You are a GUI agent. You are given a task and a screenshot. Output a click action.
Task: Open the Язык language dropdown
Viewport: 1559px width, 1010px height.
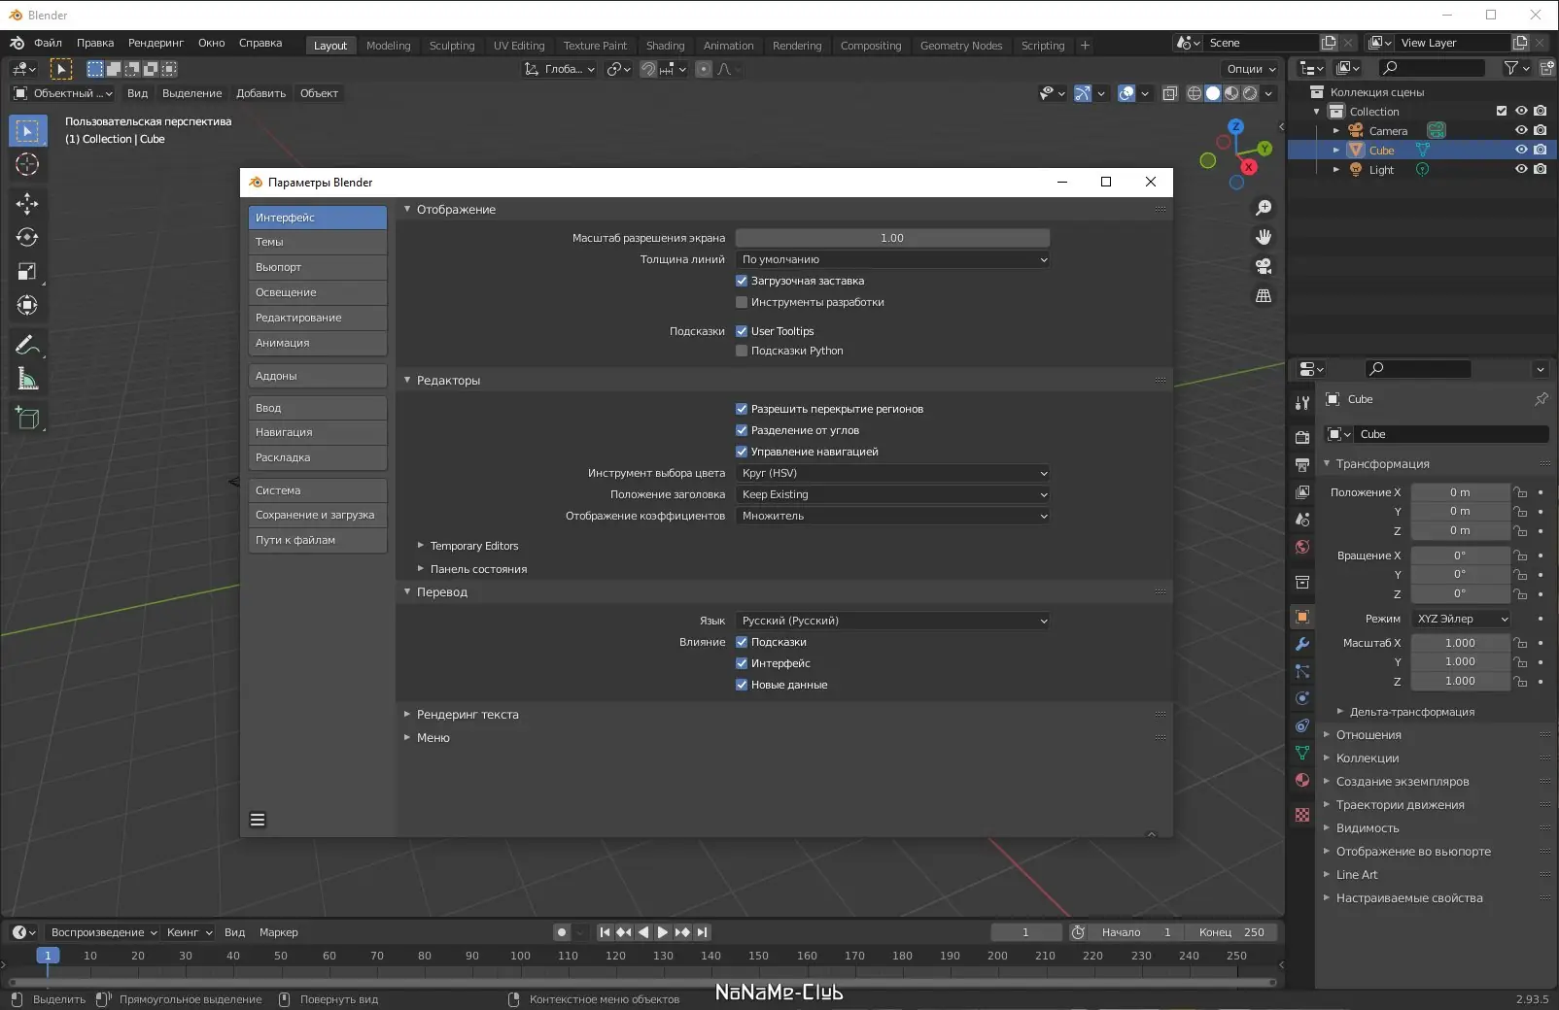point(892,621)
